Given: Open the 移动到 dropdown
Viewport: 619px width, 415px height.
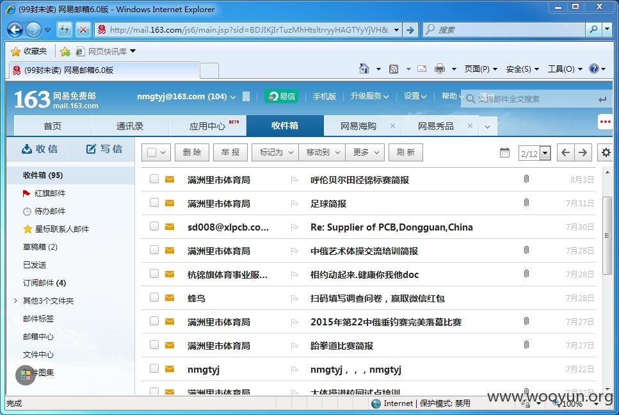Looking at the screenshot, I should [x=322, y=152].
